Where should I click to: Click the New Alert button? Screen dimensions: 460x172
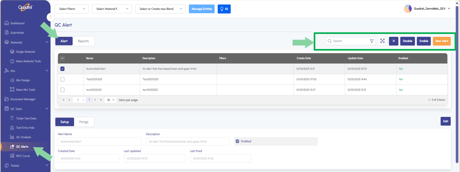442,41
